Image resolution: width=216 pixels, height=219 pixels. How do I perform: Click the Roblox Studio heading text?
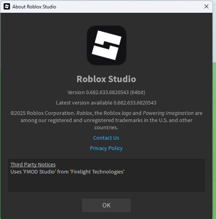[106, 79]
